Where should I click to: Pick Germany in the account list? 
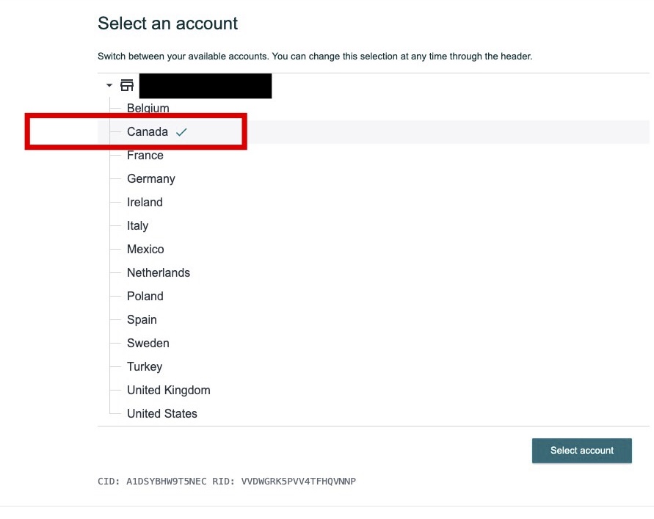(x=151, y=179)
